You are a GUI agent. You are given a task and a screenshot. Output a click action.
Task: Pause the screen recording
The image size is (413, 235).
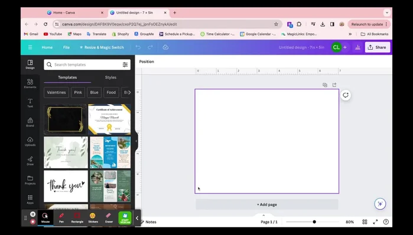(32, 214)
